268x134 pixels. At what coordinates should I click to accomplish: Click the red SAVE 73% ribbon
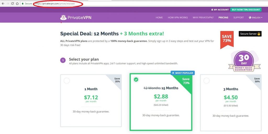point(227,40)
